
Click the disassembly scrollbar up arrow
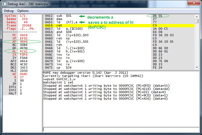tap(197, 17)
